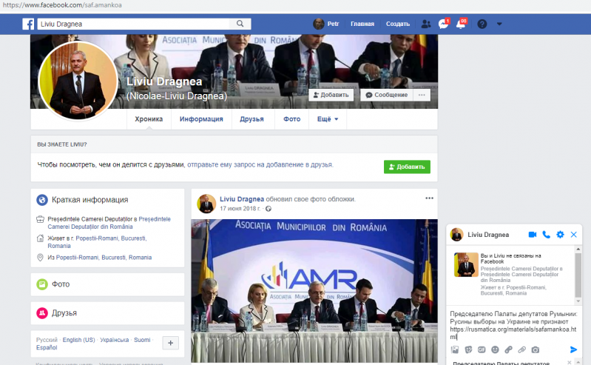
Task: Choose emoji icon in chat toolbar
Action: [495, 350]
